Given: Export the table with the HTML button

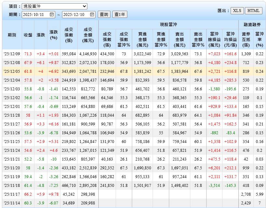Looking at the screenshot, I should [253, 11].
